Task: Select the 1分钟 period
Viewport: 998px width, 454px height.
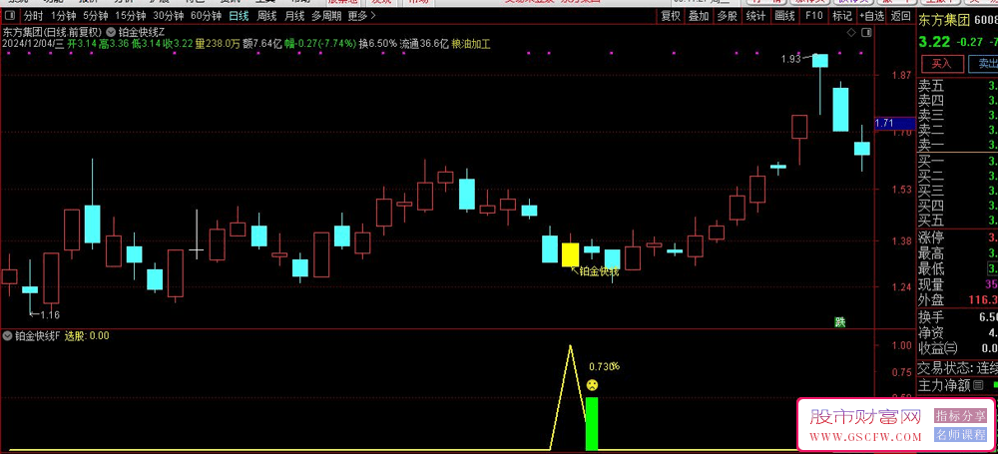Action: (63, 16)
